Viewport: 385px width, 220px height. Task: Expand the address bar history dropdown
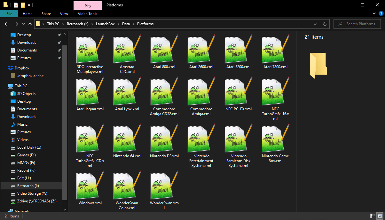pos(316,24)
